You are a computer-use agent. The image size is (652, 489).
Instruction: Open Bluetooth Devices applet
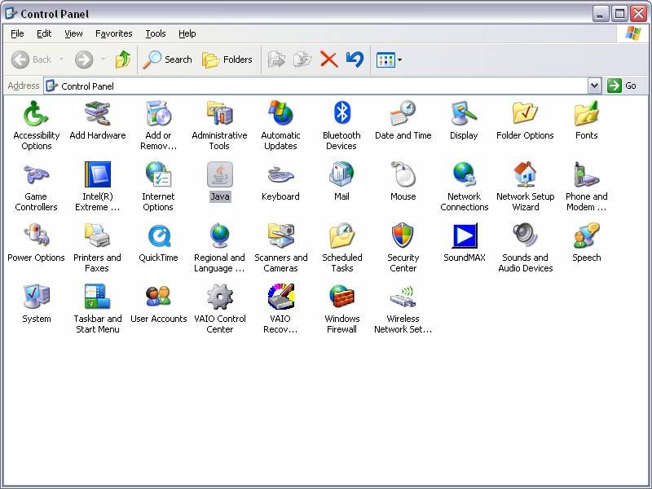click(x=341, y=114)
